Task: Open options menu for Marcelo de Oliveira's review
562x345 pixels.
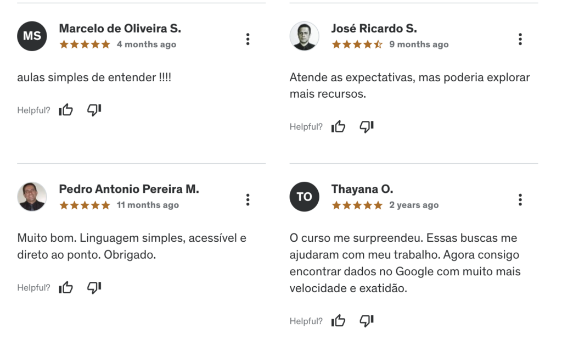Action: 248,39
